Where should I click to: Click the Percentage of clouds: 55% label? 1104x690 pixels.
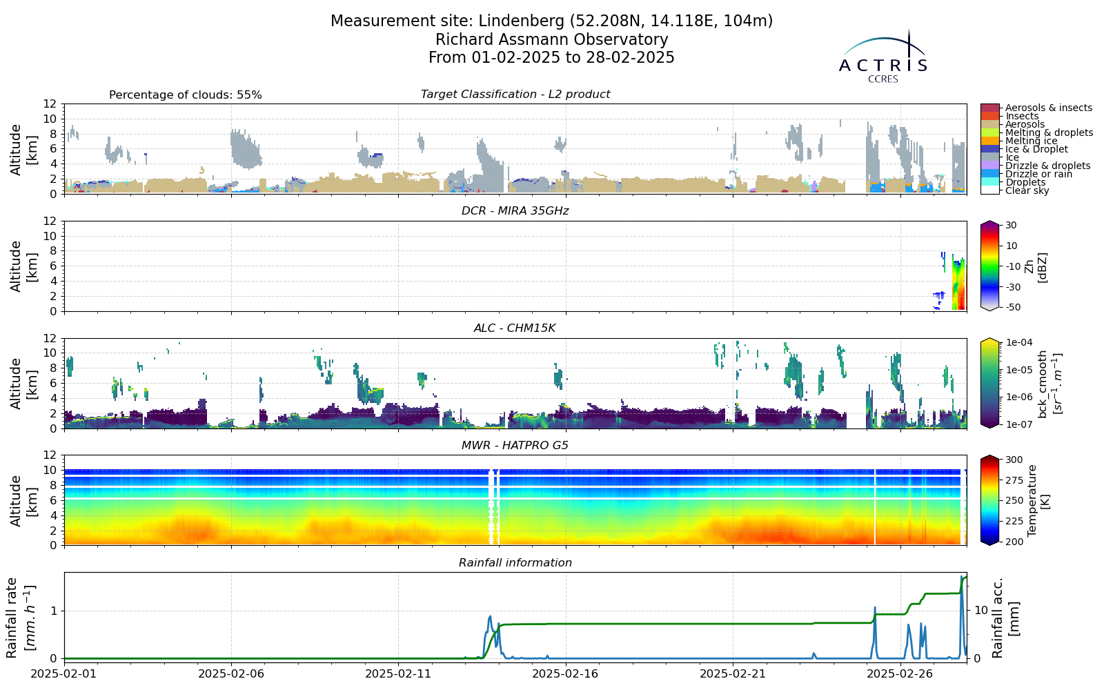pyautogui.click(x=186, y=95)
